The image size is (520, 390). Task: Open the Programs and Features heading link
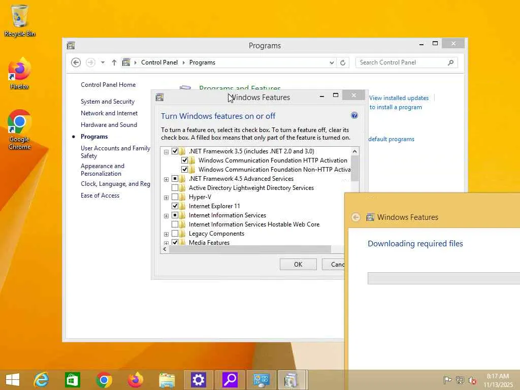(240, 87)
